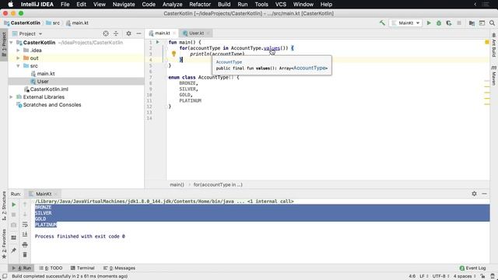498x280 pixels.
Task: Open the Maven side panel
Action: (x=494, y=75)
